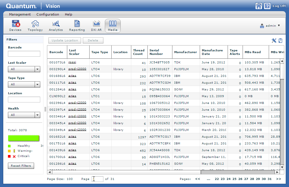Open the Management menu

(20, 14)
